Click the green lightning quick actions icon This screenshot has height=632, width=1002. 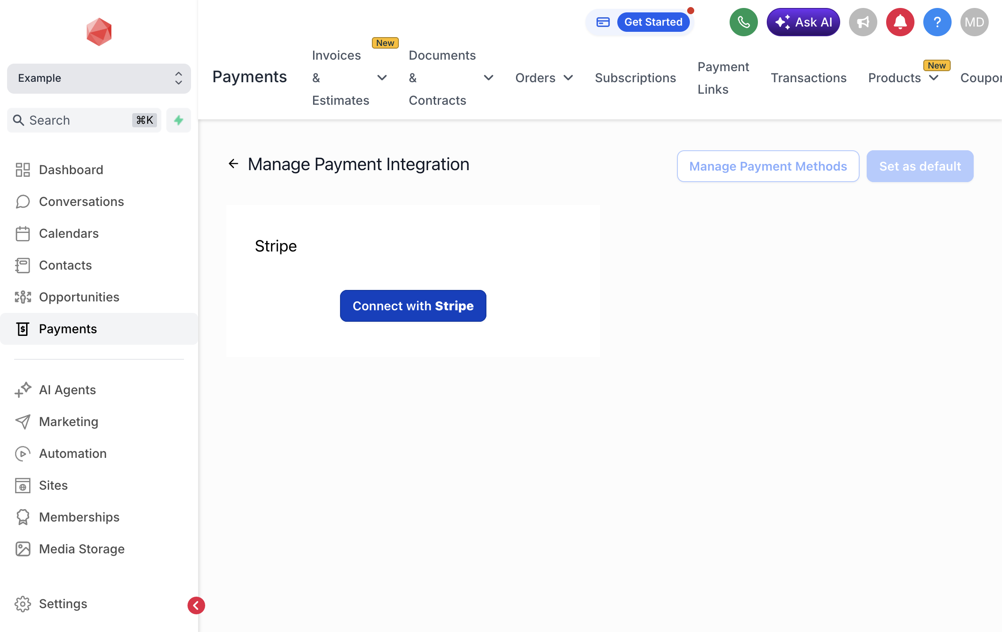tap(179, 120)
